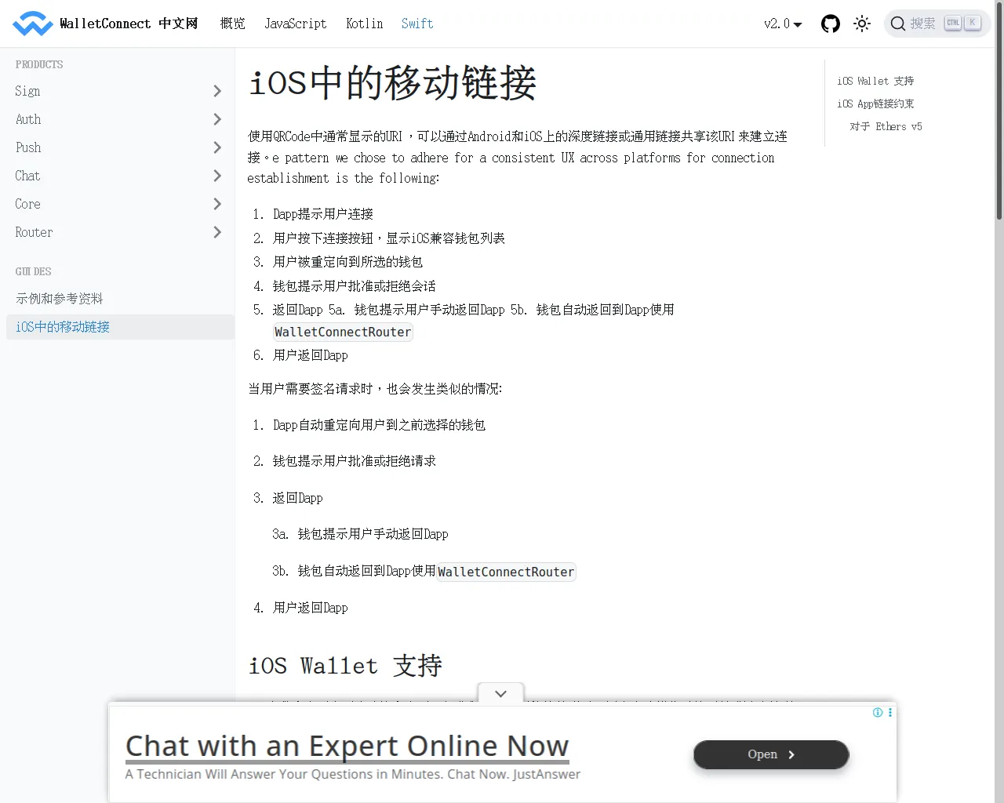
Task: Click the ad Open button
Action: pos(771,754)
